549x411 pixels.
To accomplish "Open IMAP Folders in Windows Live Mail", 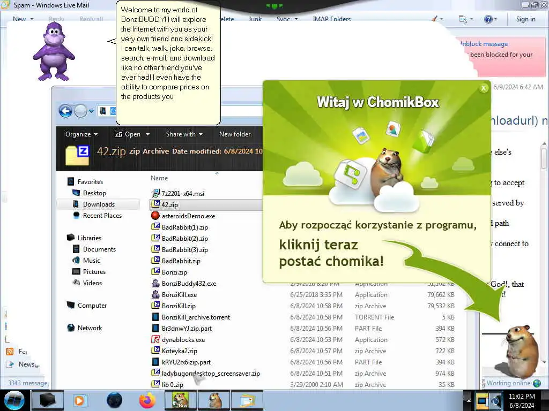I will [331, 19].
